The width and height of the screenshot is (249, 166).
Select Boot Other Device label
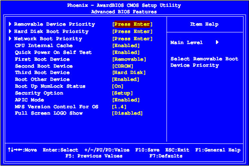tap(42, 79)
